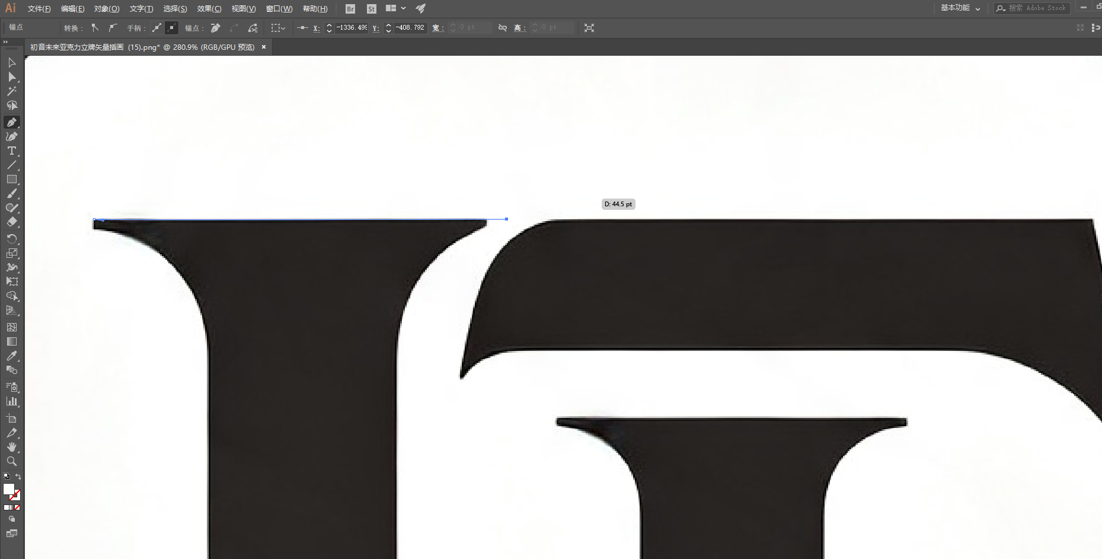Screen dimensions: 1102x559
Task: Open the arrange documents dropdown
Action: [396, 8]
